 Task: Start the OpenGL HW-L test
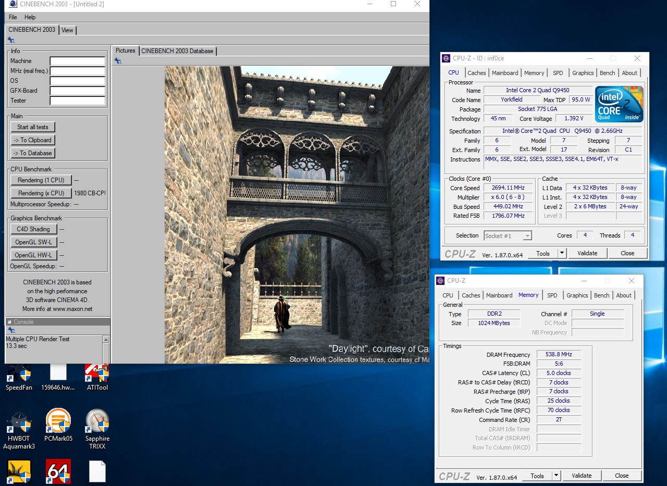[x=33, y=255]
